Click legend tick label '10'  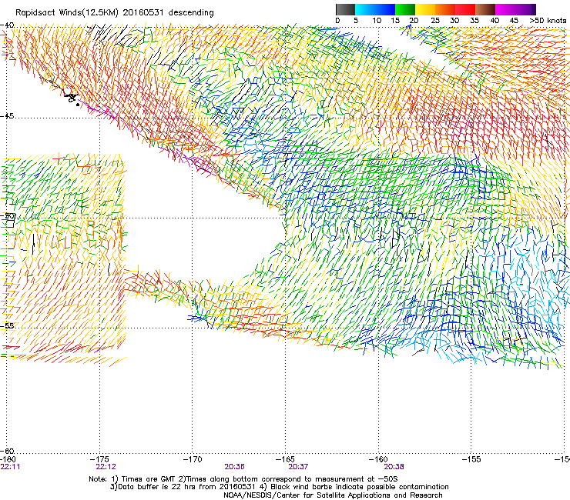[377, 21]
